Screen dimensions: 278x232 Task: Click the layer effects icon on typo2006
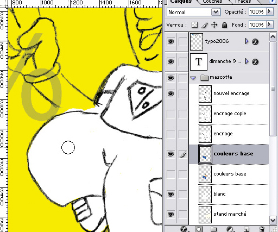(255, 42)
